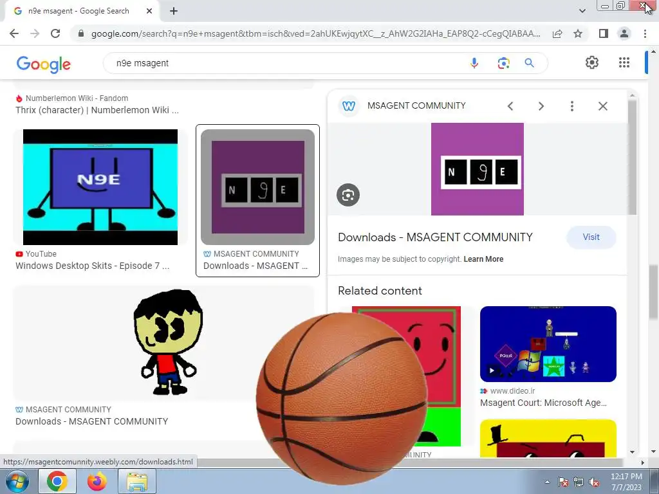Show hidden tray icons
Image resolution: width=659 pixels, height=494 pixels.
tap(547, 482)
